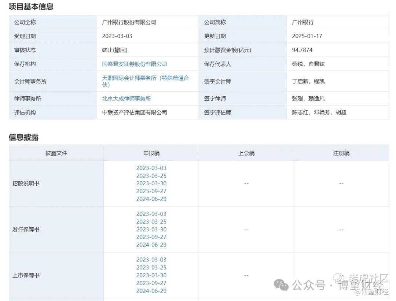
Task: Select signing lawyers 张刚，赖逸凡
Action: [x=308, y=99]
